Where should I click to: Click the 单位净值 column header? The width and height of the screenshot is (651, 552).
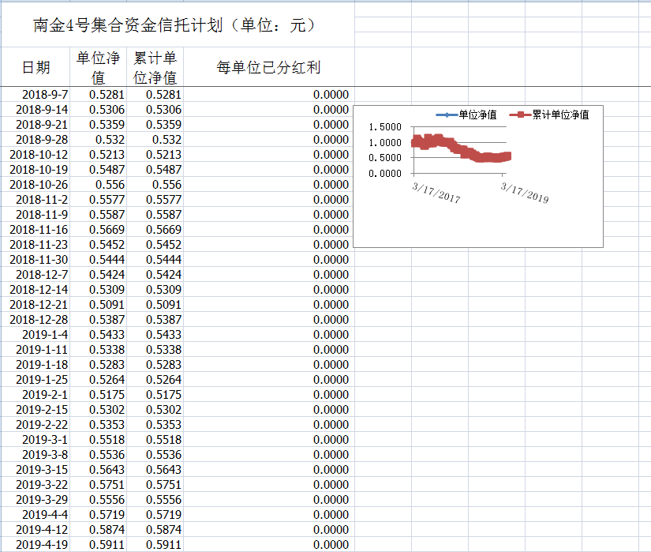(x=98, y=67)
